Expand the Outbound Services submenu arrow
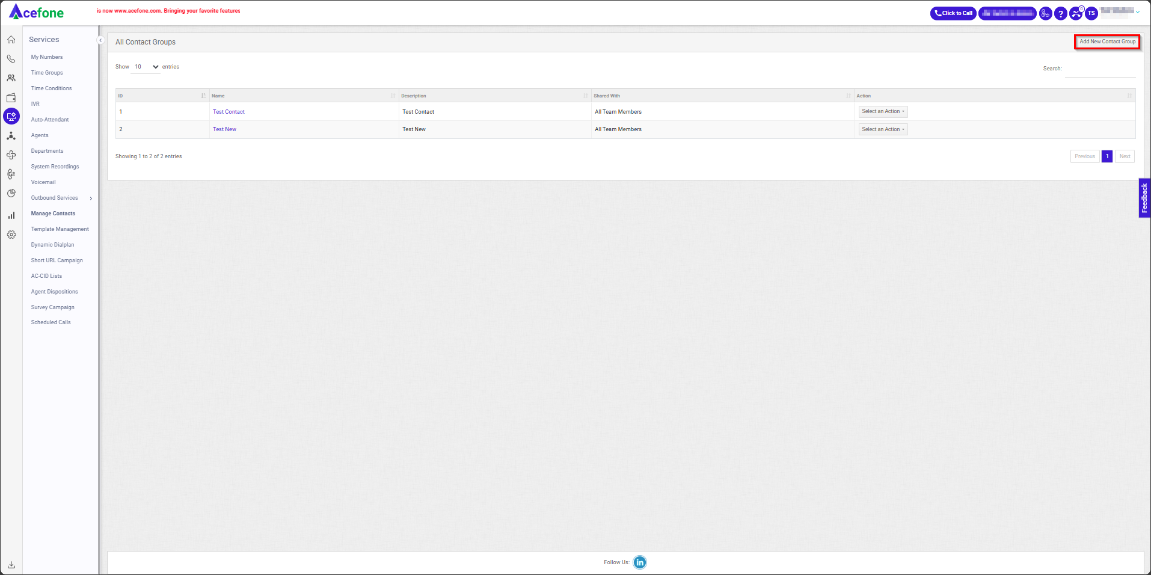The image size is (1151, 575). click(91, 198)
